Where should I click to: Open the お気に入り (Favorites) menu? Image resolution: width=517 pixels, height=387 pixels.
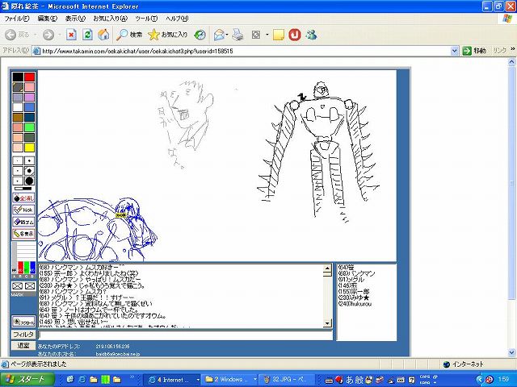110,19
